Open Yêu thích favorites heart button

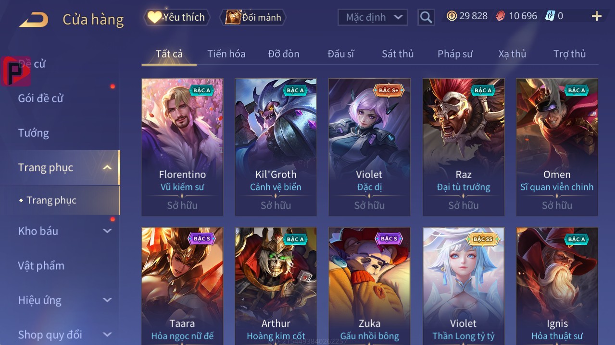click(177, 17)
